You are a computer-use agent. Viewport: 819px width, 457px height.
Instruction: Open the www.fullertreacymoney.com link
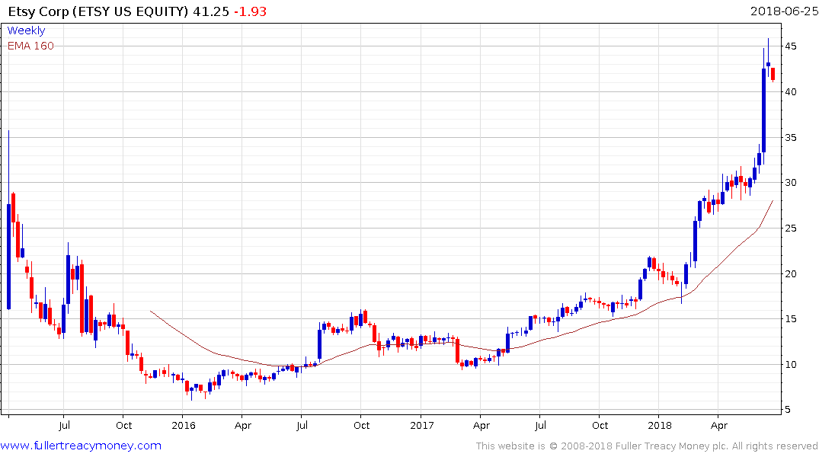click(81, 446)
